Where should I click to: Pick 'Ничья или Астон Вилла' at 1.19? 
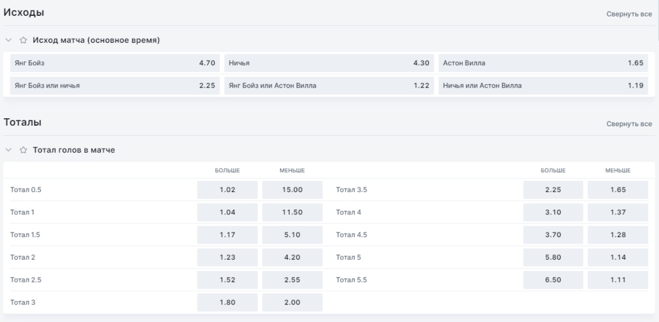[543, 86]
